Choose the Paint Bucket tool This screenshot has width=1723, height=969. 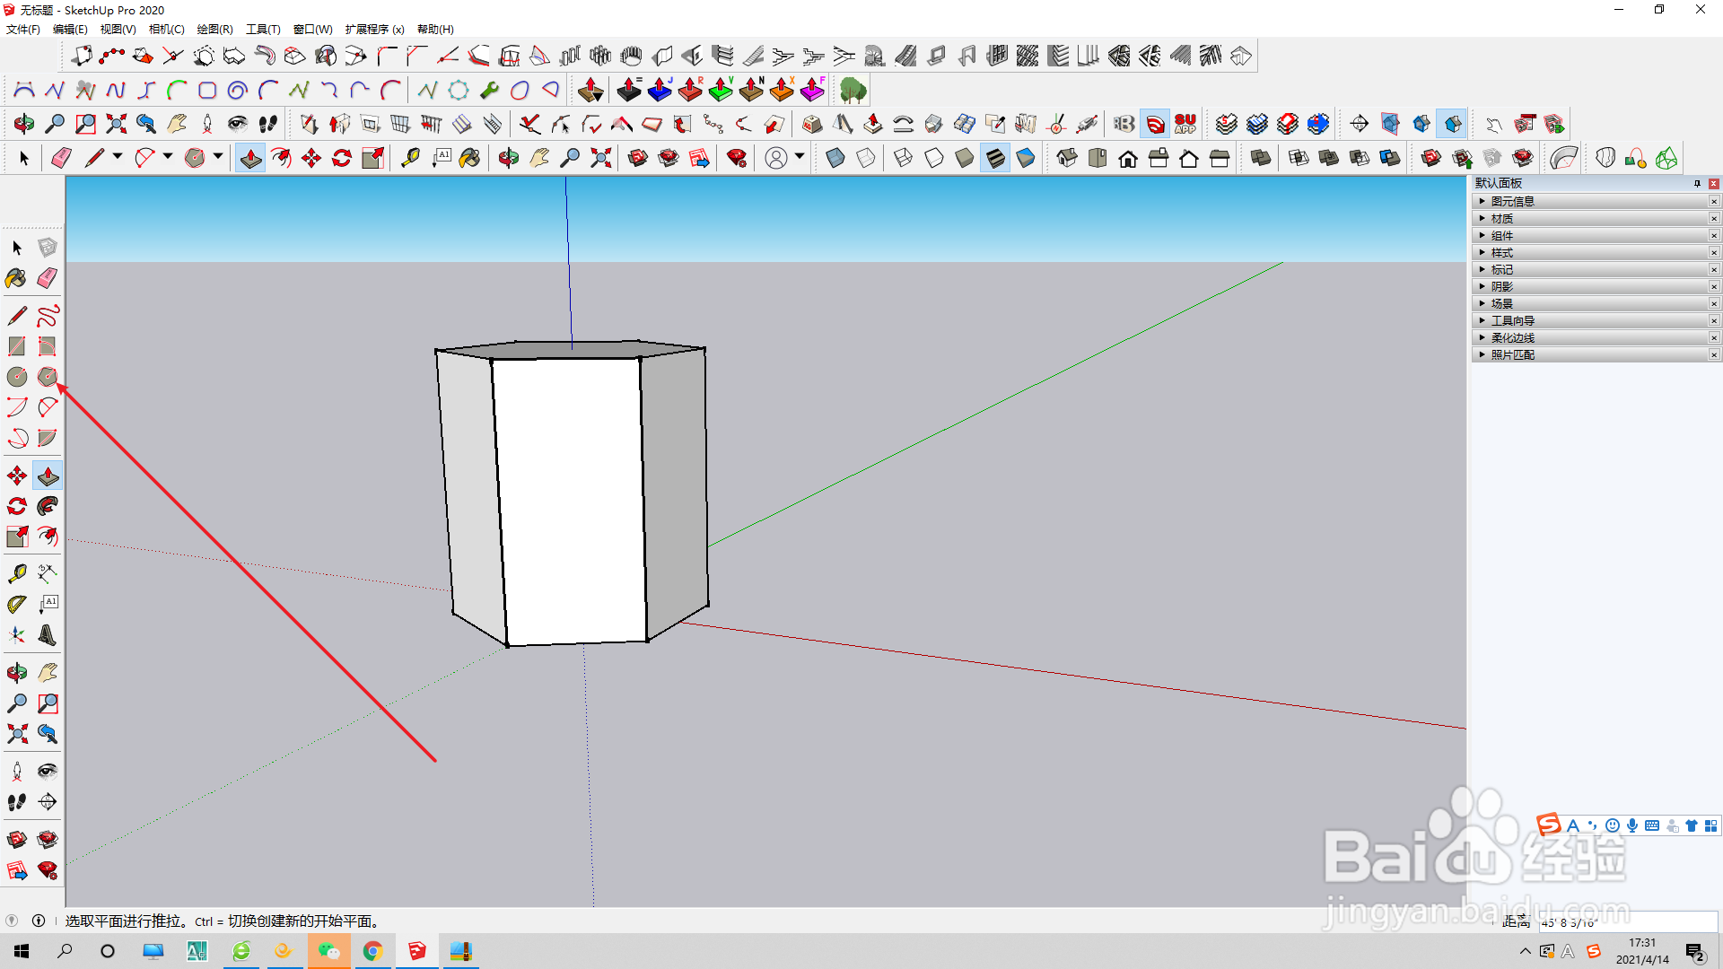pyautogui.click(x=16, y=278)
